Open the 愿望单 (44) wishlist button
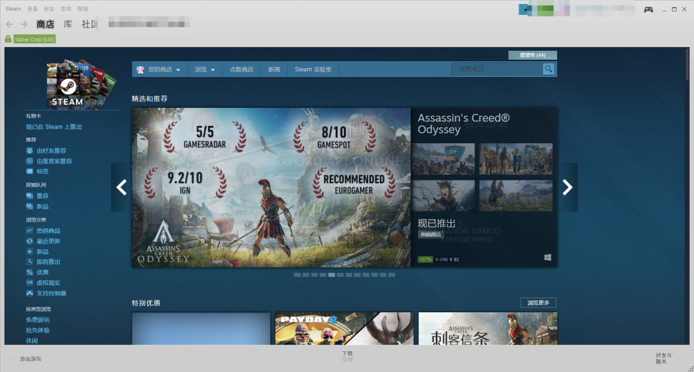Screen dimensions: 694x372 [533, 55]
